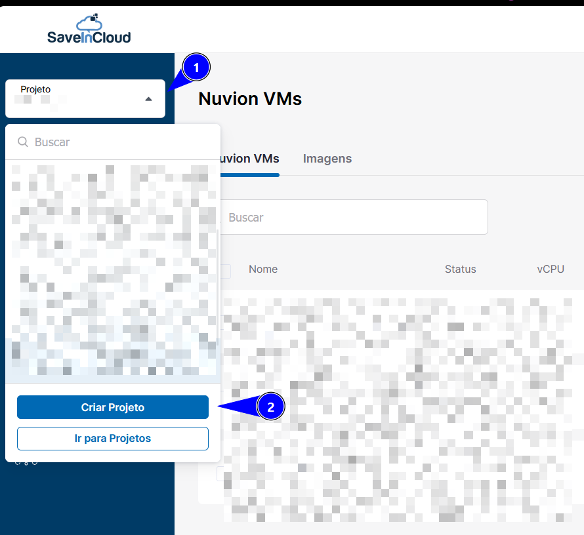Click the Criar Projeto button

point(113,407)
